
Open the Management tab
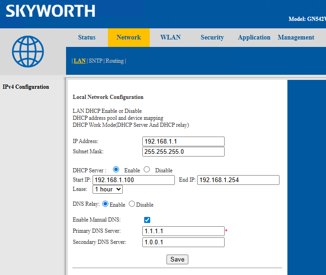point(296,38)
